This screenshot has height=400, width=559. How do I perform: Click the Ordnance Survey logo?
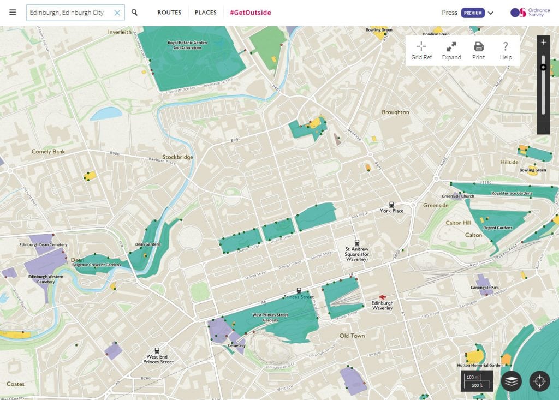click(527, 12)
